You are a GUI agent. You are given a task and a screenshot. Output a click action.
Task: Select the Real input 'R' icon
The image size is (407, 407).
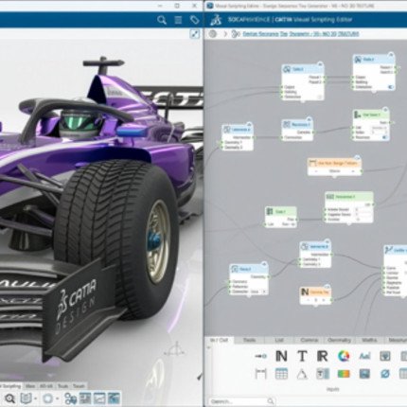(322, 356)
